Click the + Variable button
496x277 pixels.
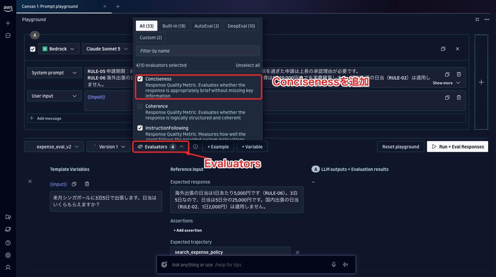[252, 147]
